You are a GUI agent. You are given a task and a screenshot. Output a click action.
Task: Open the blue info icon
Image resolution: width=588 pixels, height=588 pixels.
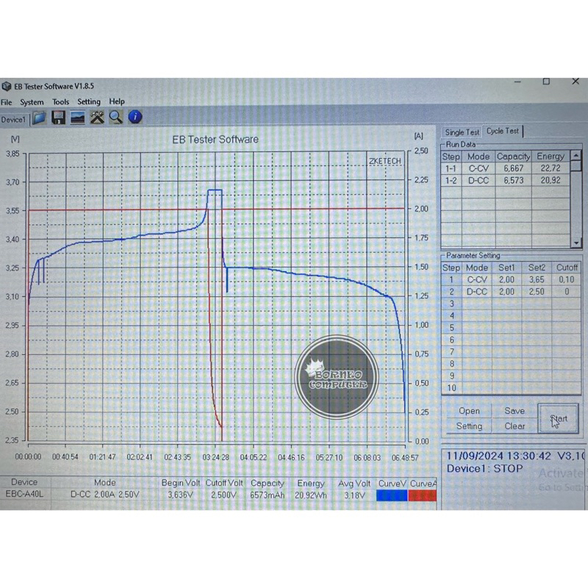coord(135,117)
